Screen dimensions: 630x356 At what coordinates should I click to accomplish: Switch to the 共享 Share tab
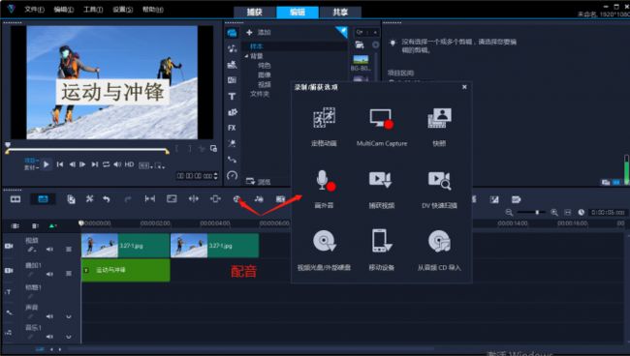[x=340, y=12]
